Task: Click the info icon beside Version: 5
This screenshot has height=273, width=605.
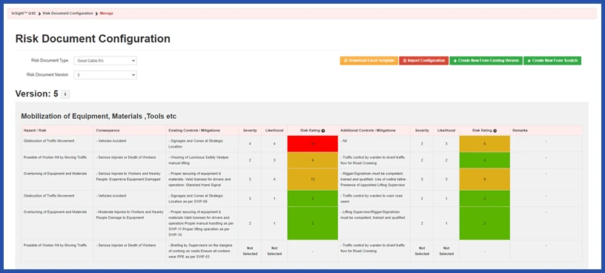Action: point(65,94)
